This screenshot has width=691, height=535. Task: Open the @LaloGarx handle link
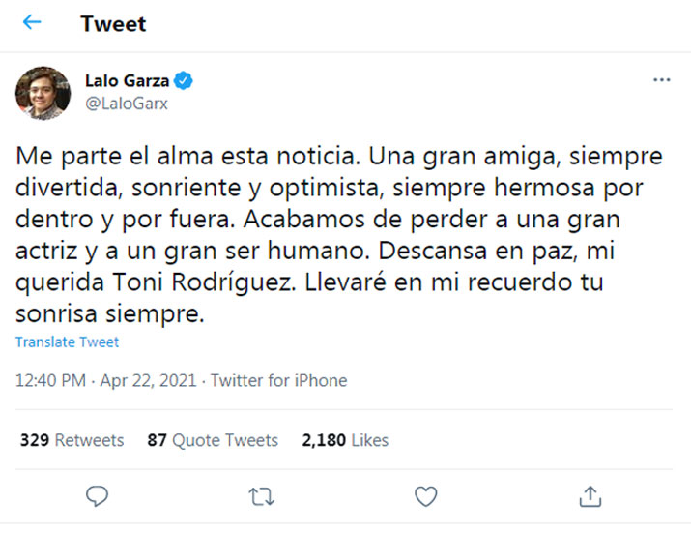127,104
